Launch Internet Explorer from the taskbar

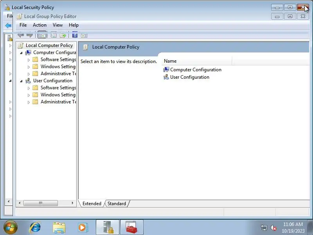(x=35, y=228)
